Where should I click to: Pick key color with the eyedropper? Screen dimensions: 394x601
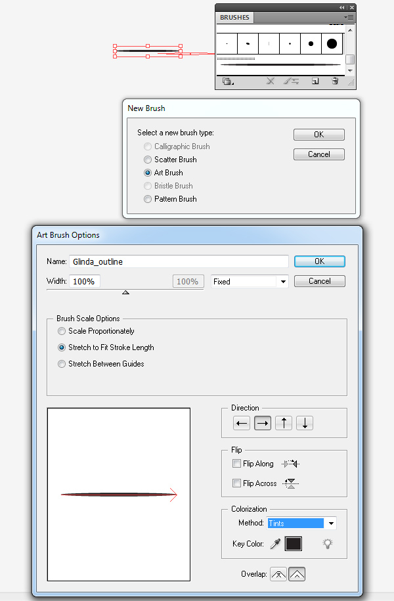tap(275, 543)
